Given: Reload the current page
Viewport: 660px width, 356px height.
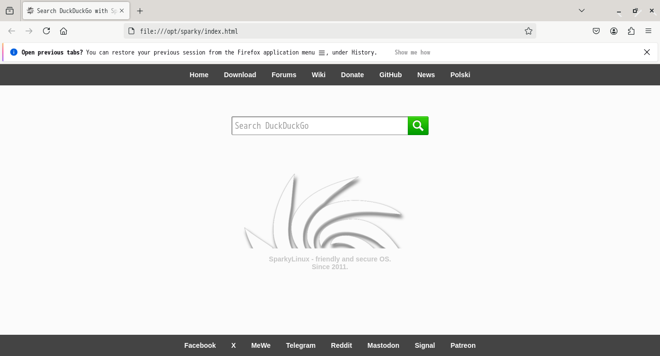Looking at the screenshot, I should (46, 31).
